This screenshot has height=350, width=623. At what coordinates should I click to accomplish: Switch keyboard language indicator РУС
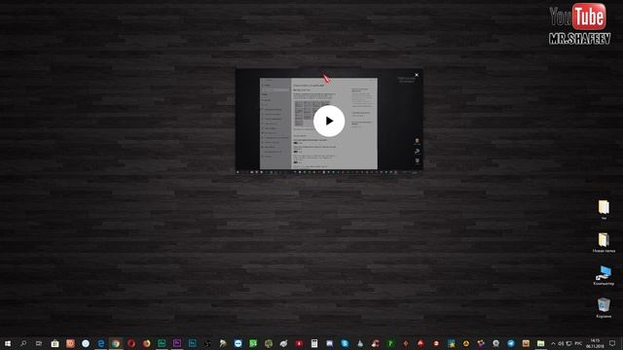pos(578,343)
